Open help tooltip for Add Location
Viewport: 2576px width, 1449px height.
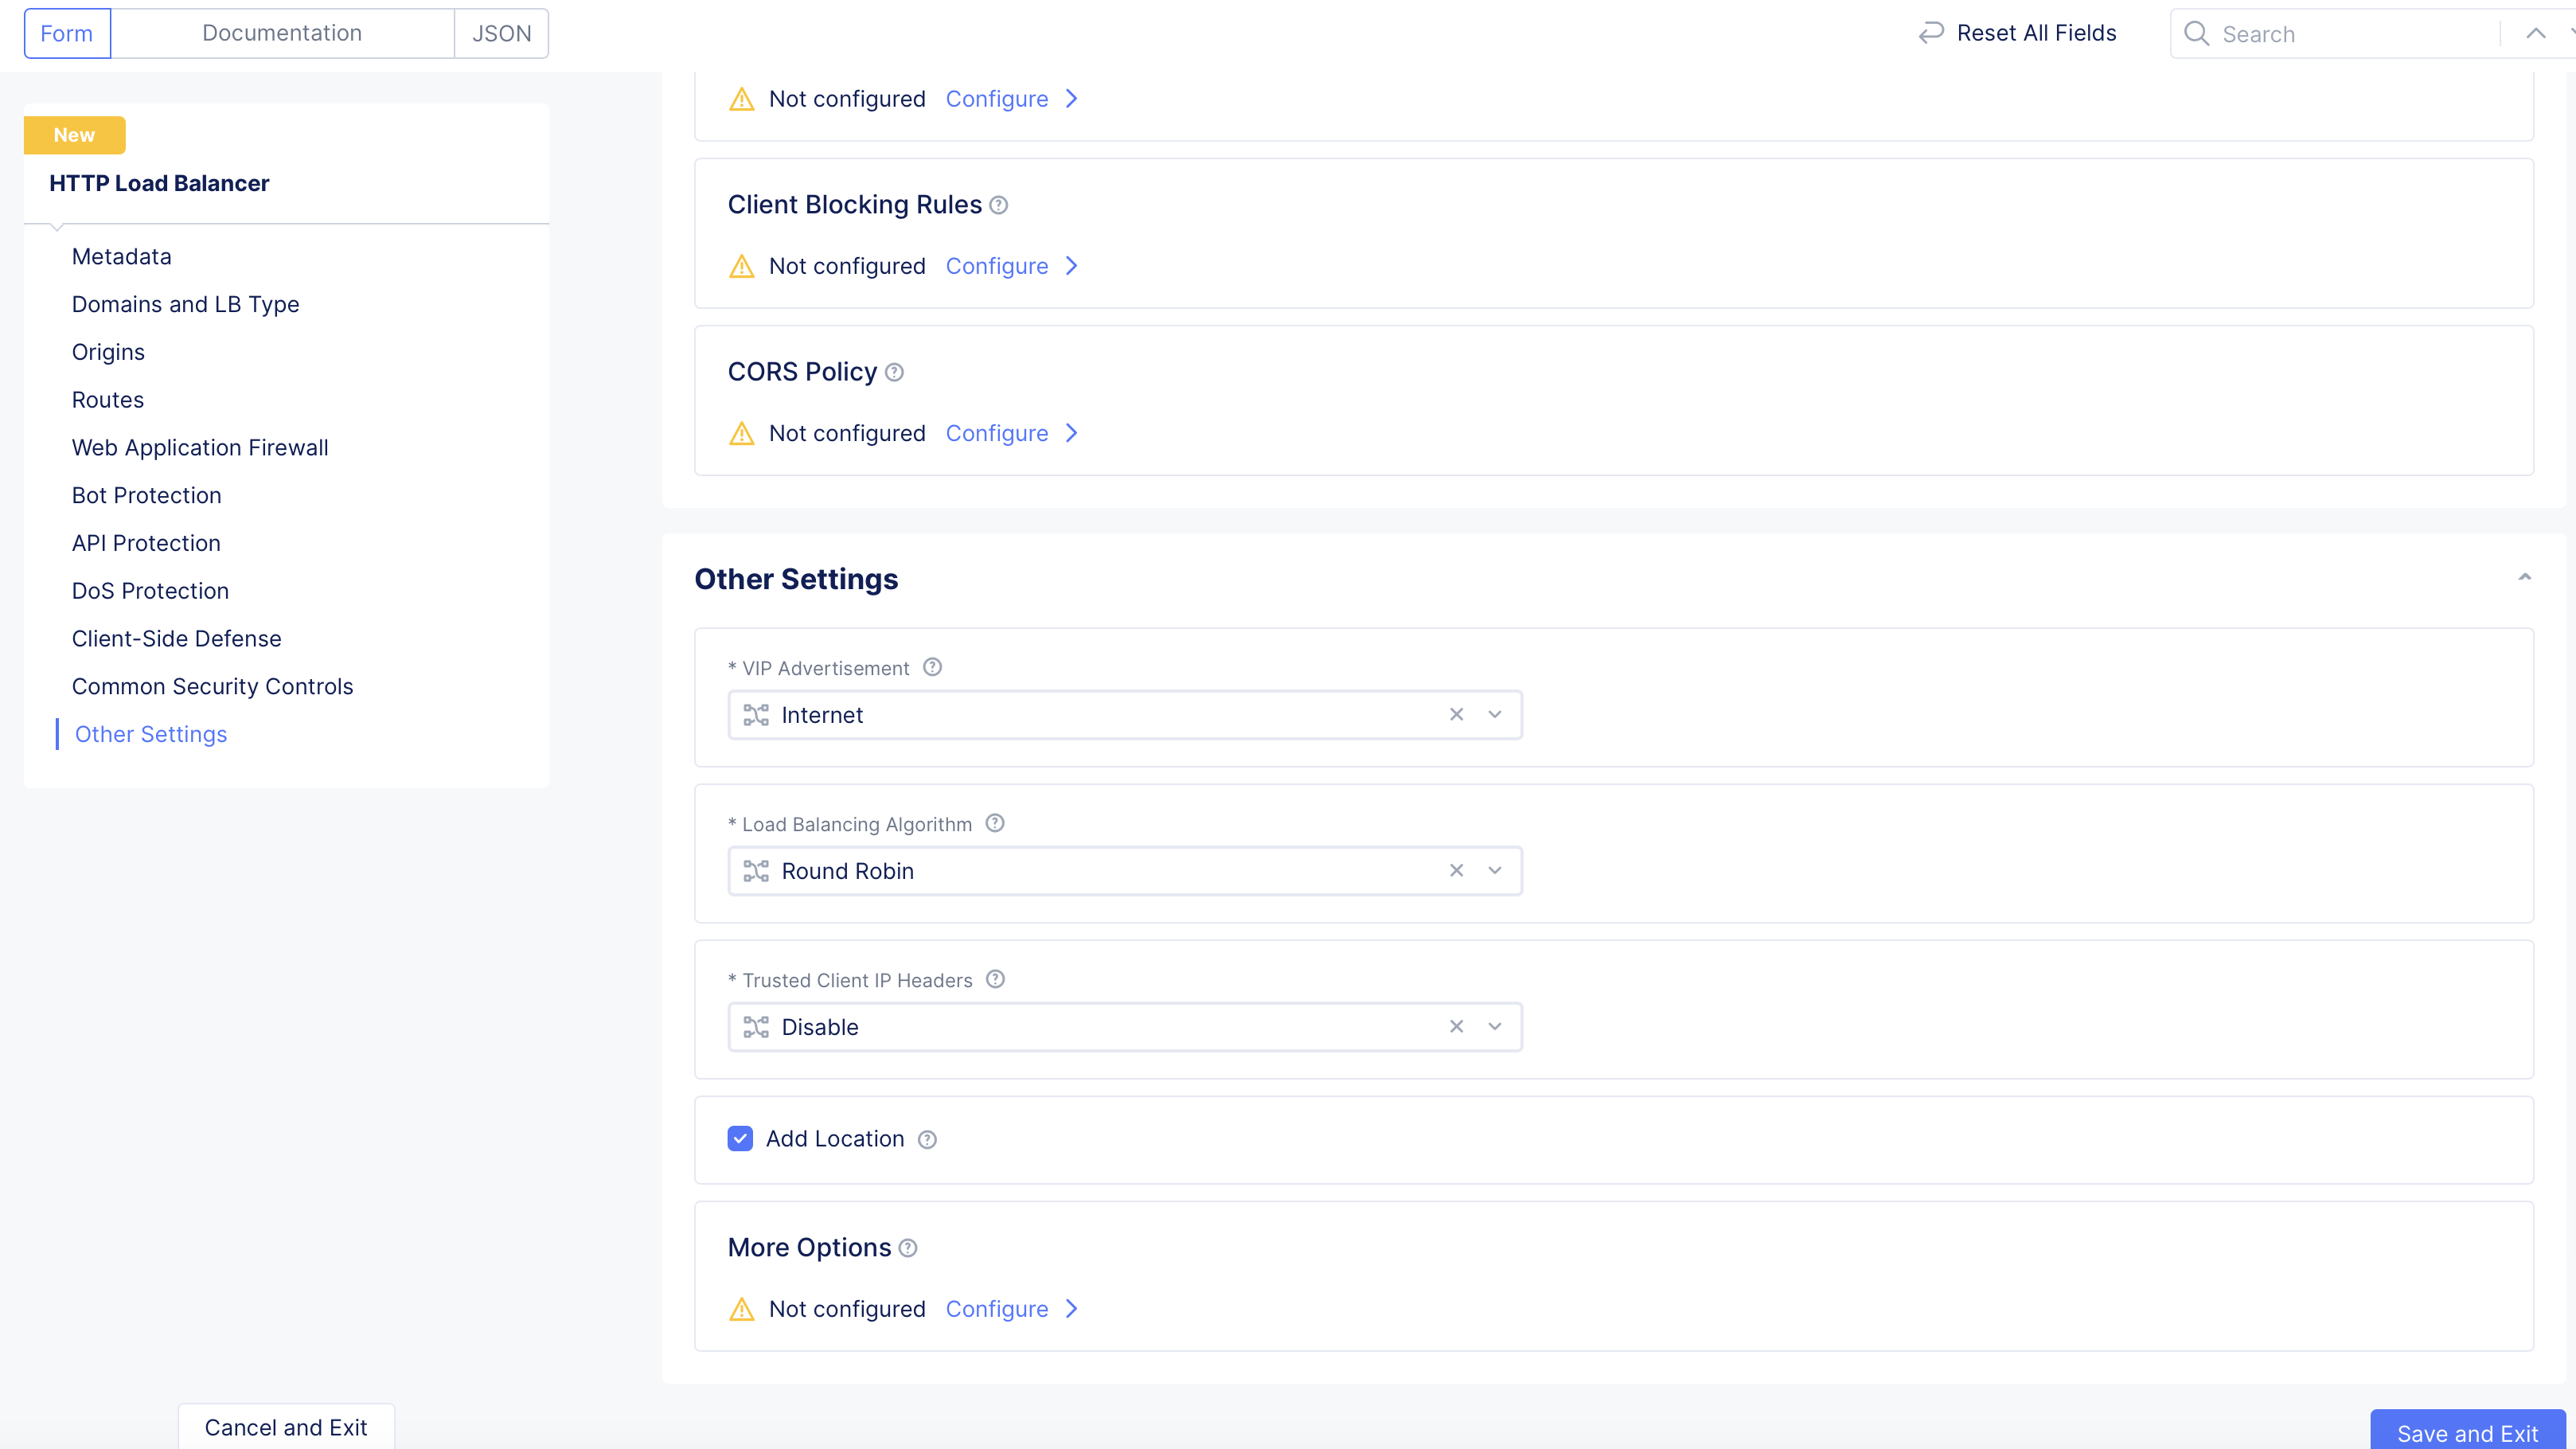(926, 1139)
